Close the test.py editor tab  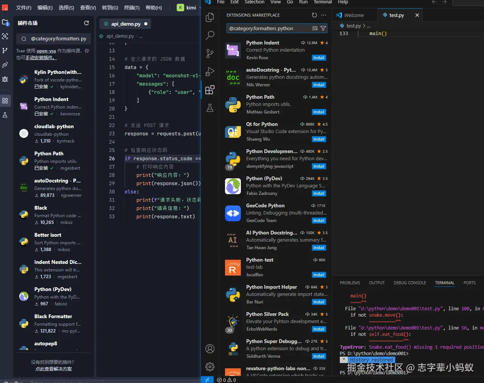[417, 15]
